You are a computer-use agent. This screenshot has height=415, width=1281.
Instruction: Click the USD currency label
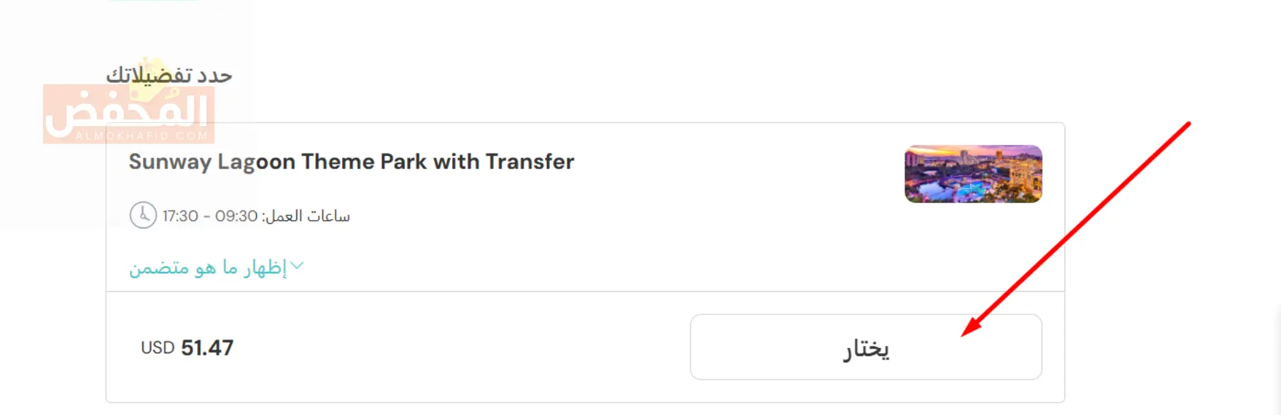pyautogui.click(x=157, y=348)
